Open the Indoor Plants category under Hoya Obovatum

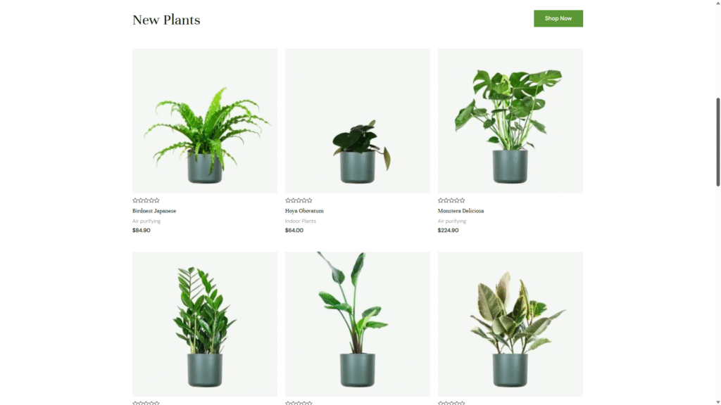coord(300,221)
